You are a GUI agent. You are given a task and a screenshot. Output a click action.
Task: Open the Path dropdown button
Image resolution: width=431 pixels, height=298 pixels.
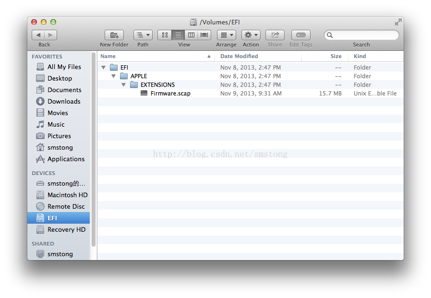point(143,35)
